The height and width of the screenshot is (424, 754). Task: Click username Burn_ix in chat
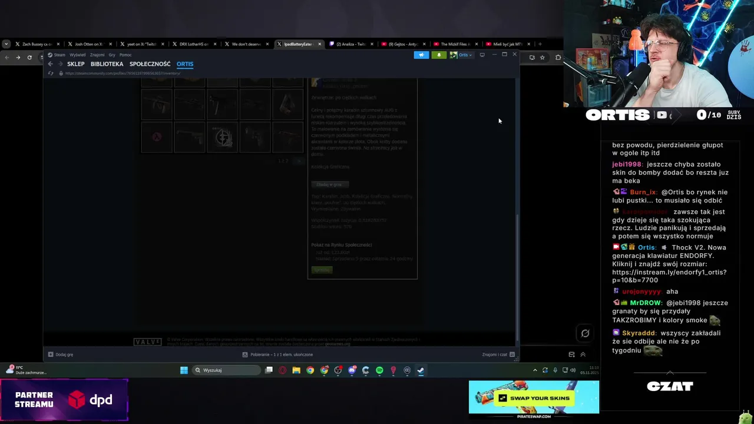click(643, 192)
